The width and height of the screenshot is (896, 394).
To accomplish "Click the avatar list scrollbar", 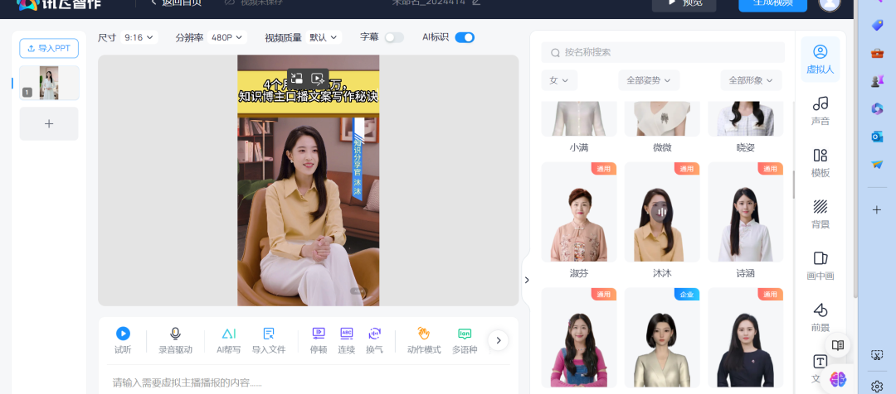I will coord(793,185).
